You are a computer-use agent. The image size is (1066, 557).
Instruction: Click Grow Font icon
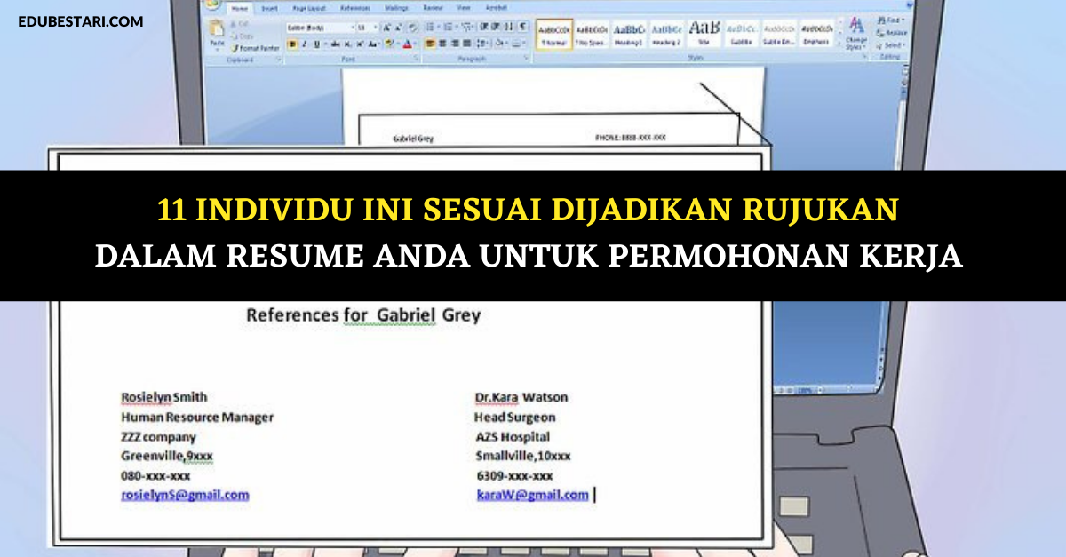click(x=386, y=28)
